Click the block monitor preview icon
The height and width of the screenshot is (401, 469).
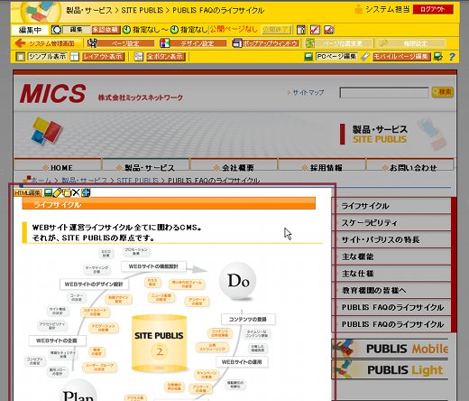(48, 192)
